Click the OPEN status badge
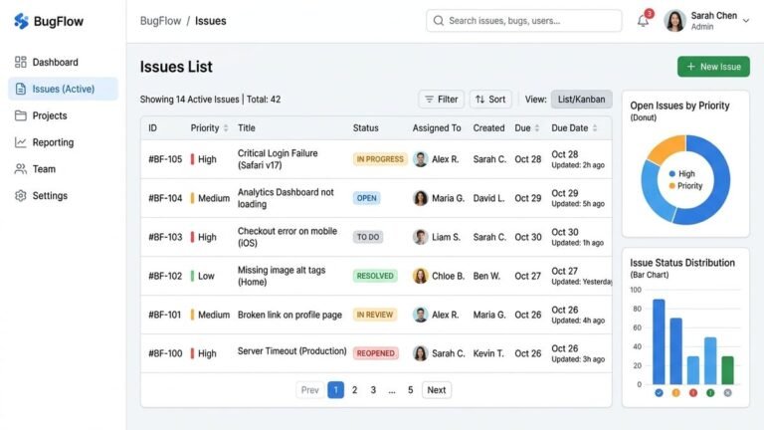This screenshot has width=764, height=430. click(x=366, y=198)
